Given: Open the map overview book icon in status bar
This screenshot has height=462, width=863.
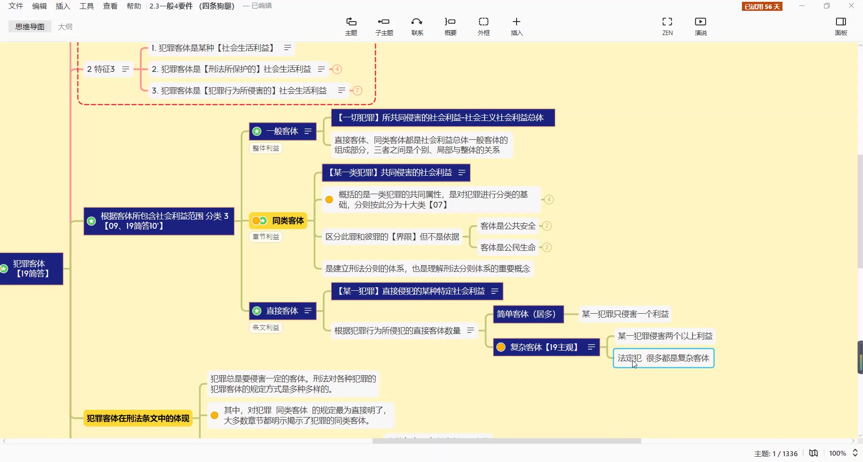Looking at the screenshot, I should (x=814, y=453).
